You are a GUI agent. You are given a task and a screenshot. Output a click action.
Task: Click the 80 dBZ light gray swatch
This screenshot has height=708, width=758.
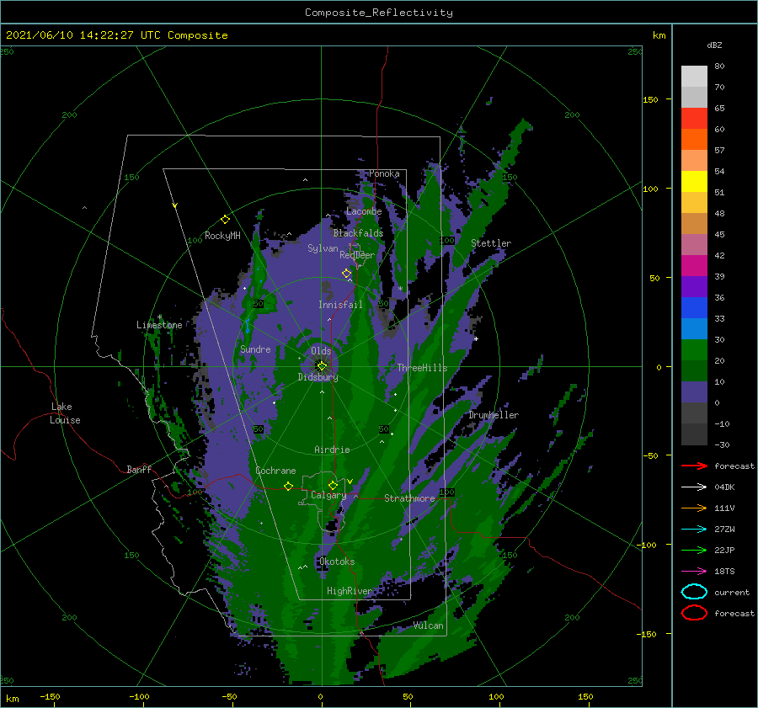(x=694, y=77)
